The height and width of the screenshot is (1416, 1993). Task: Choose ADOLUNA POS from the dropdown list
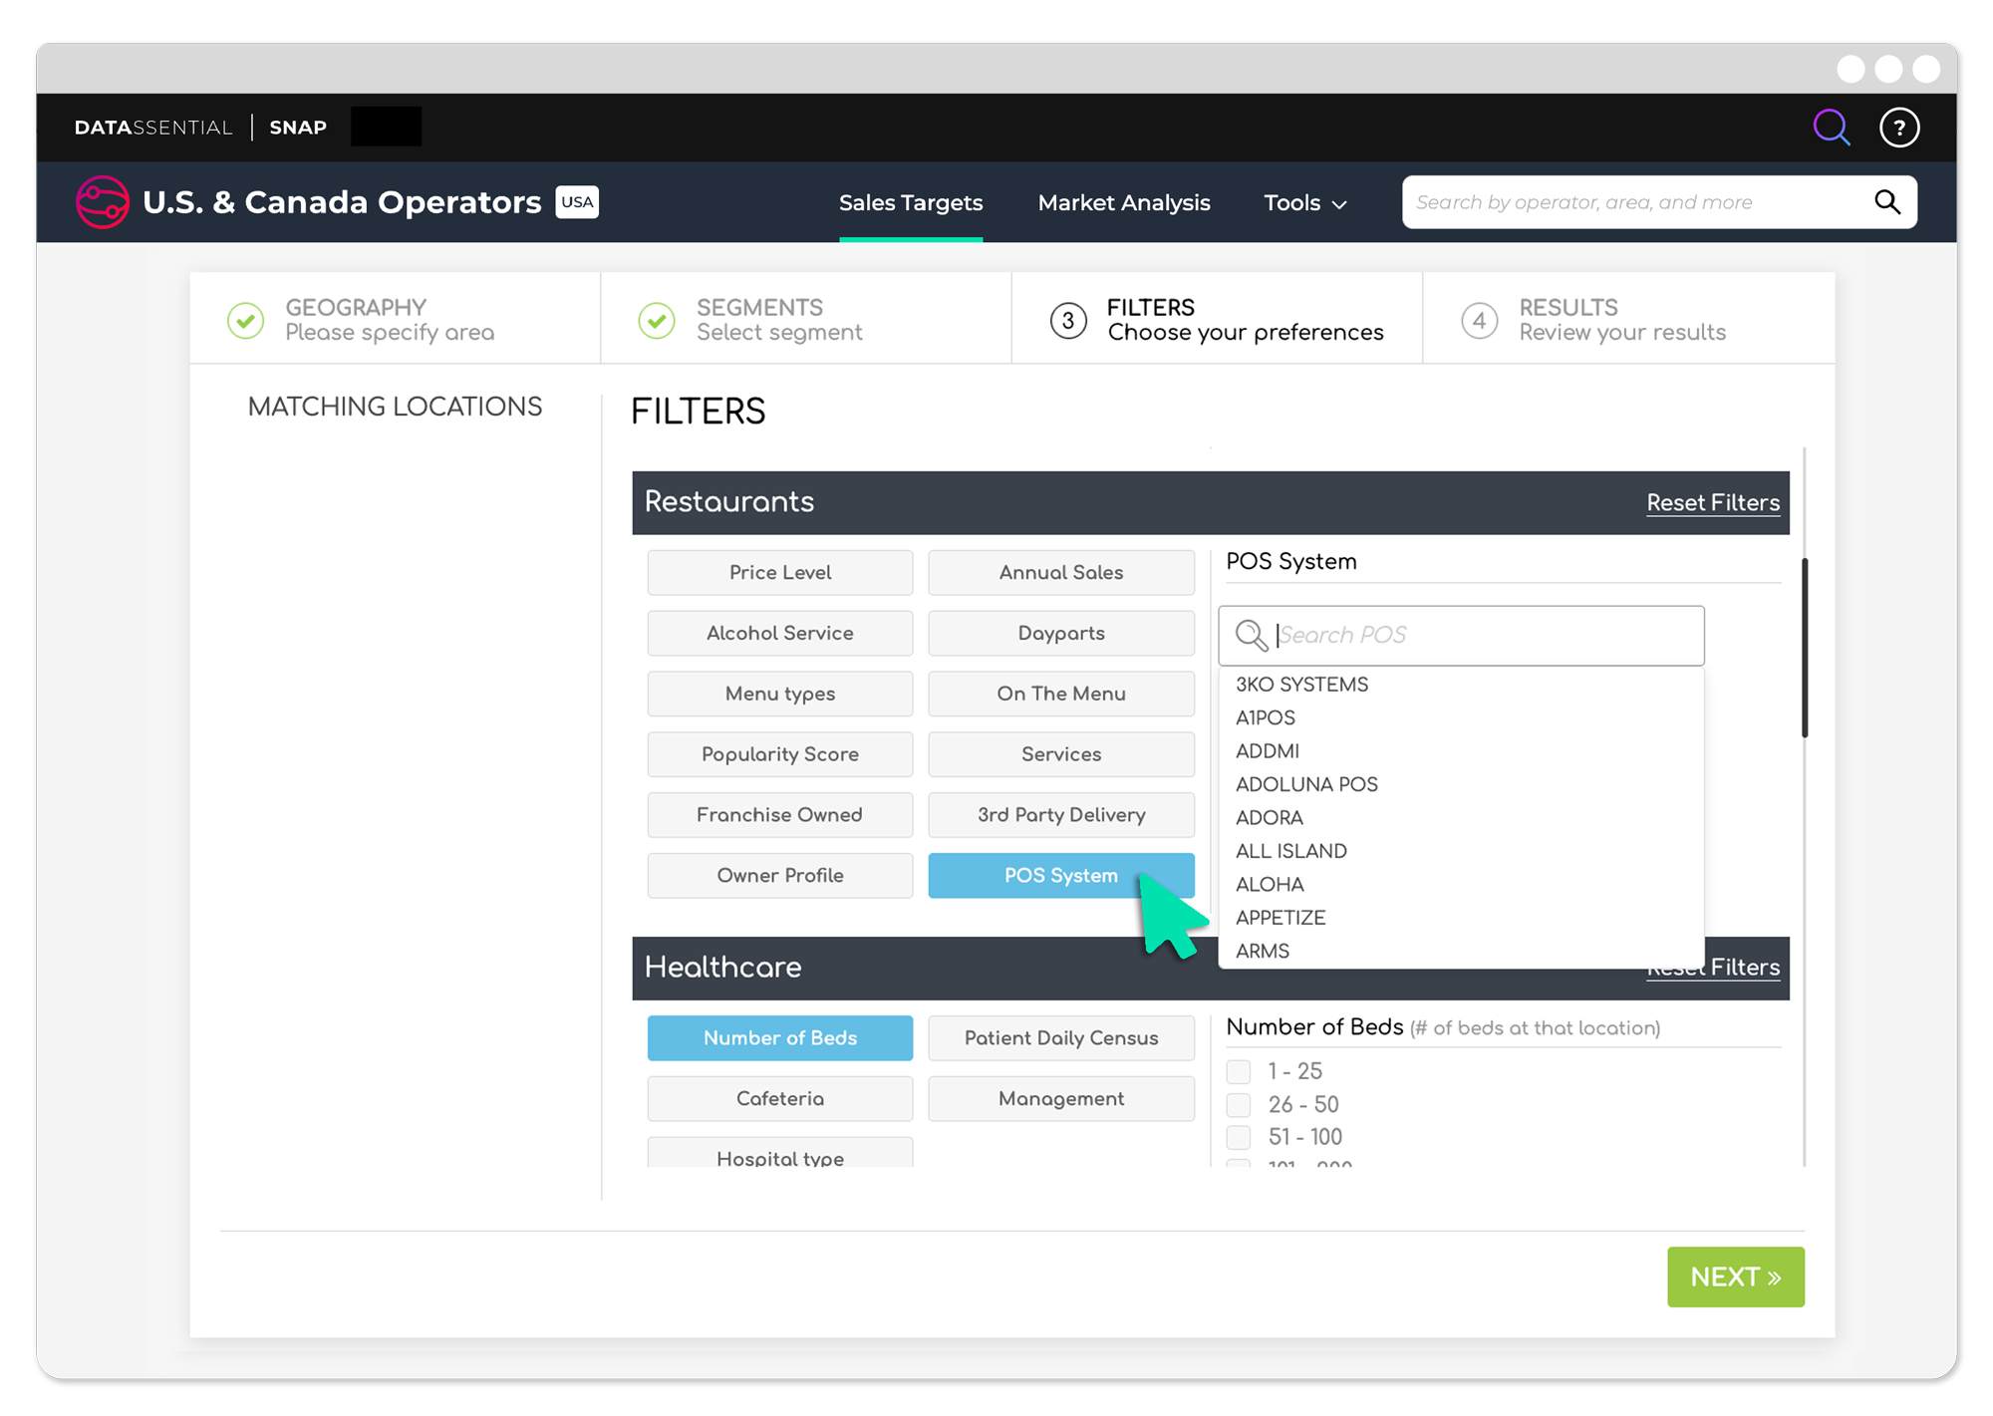1306,784
